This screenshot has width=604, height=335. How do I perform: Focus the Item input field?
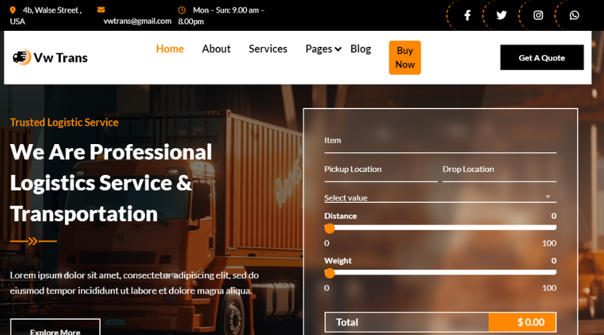point(440,142)
